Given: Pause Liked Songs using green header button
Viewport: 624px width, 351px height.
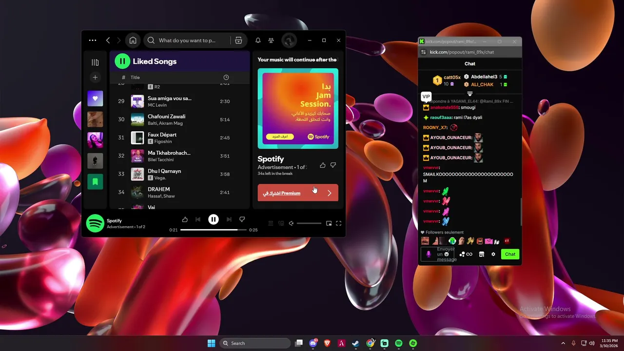Looking at the screenshot, I should pos(122,61).
